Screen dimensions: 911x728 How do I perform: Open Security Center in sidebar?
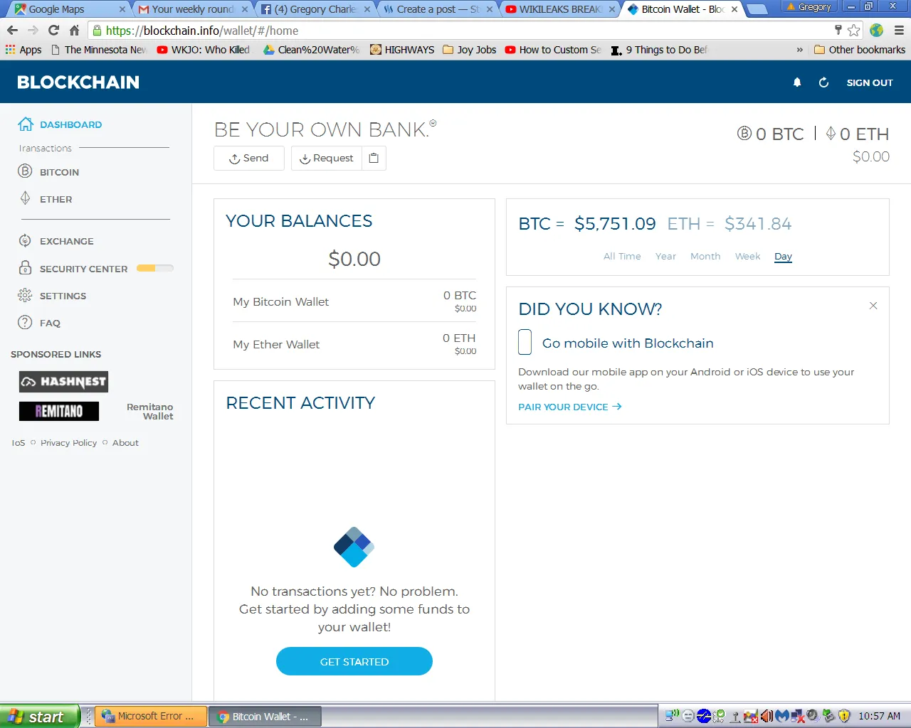point(83,269)
